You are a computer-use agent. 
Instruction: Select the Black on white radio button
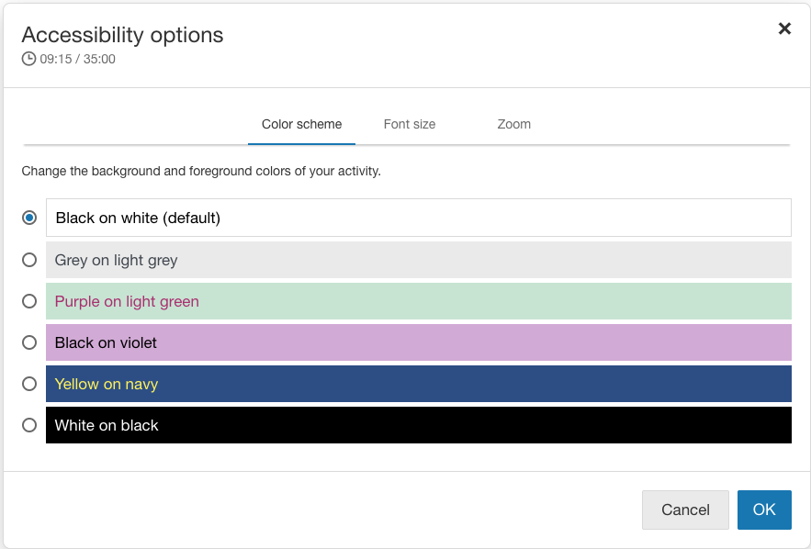(x=29, y=218)
